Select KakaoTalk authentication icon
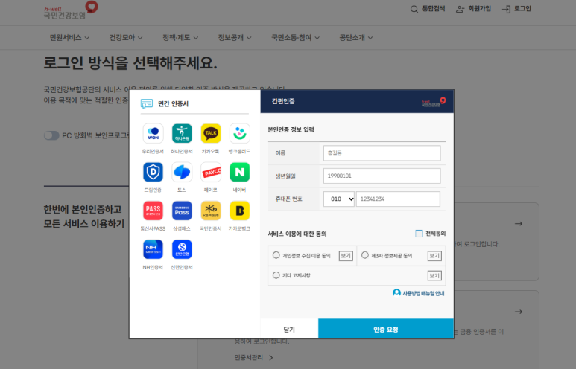The image size is (576, 369). [x=211, y=133]
